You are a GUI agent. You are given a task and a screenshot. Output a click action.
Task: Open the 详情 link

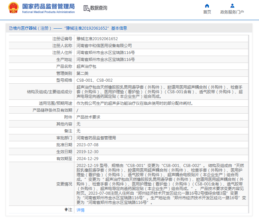click(80, 210)
